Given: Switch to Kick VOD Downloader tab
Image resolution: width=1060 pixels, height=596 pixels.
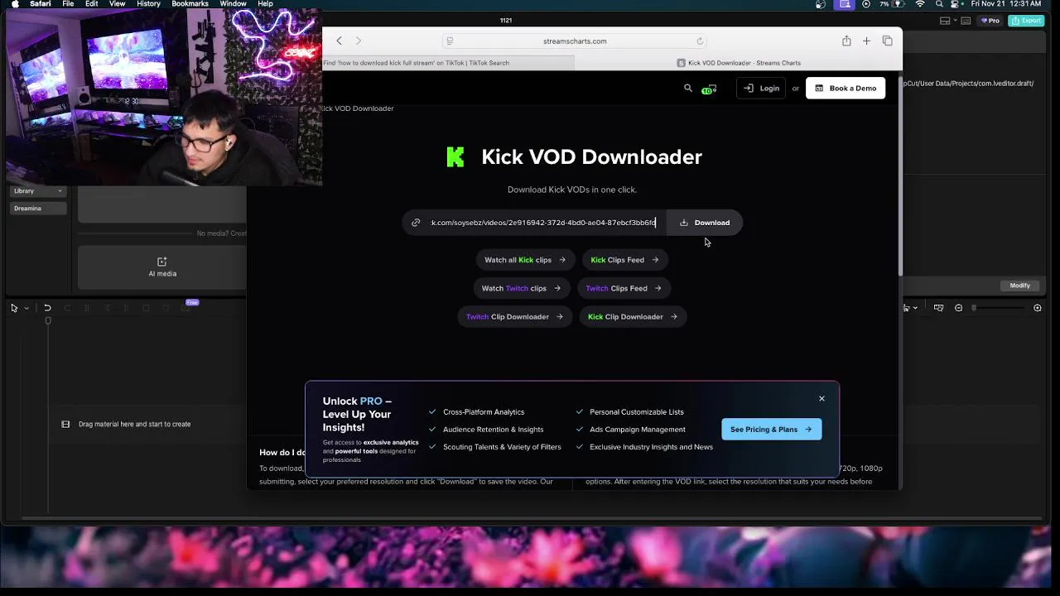Looking at the screenshot, I should 738,63.
